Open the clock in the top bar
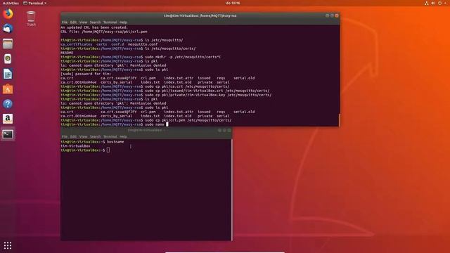 pyautogui.click(x=233, y=3)
